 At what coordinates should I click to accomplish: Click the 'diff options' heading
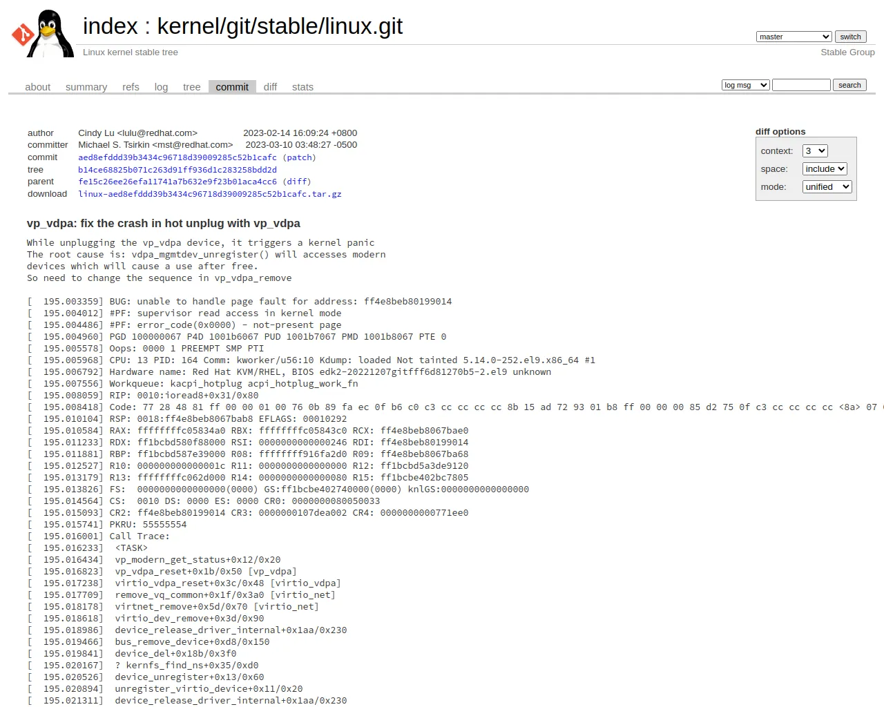coord(780,132)
